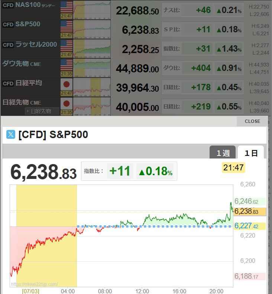Open the S&P500 mini chart thumbnail
This screenshot has height=294, width=272.
point(92,29)
